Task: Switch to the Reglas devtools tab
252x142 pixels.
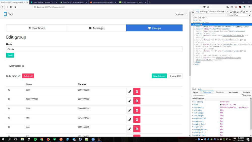Action: coord(196,92)
